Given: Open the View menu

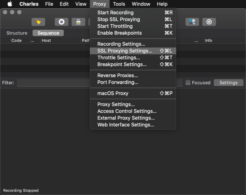Looking at the screenshot, I should point(81,4).
